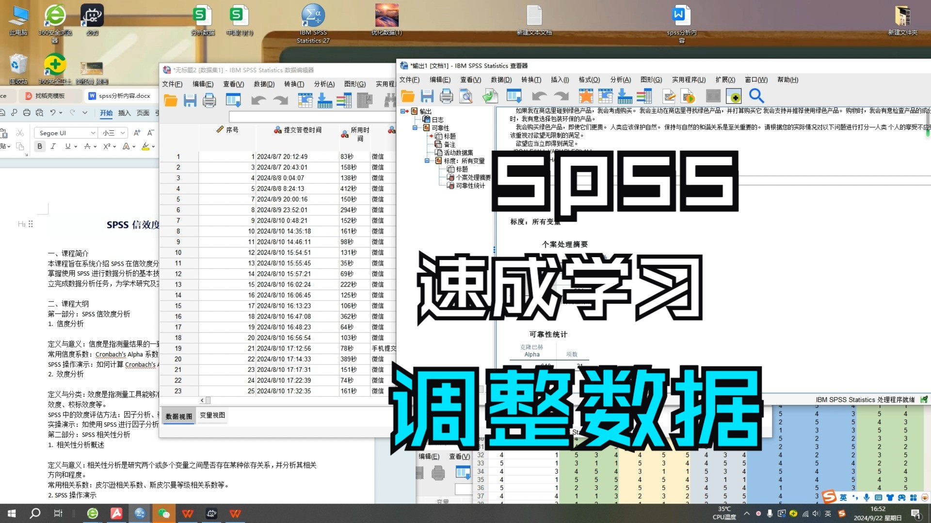Open Windows Start menu
This screenshot has height=523, width=931.
(12, 513)
